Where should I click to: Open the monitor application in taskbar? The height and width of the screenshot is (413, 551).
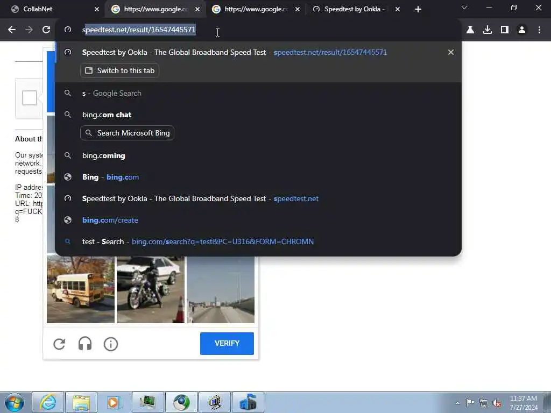point(147,402)
